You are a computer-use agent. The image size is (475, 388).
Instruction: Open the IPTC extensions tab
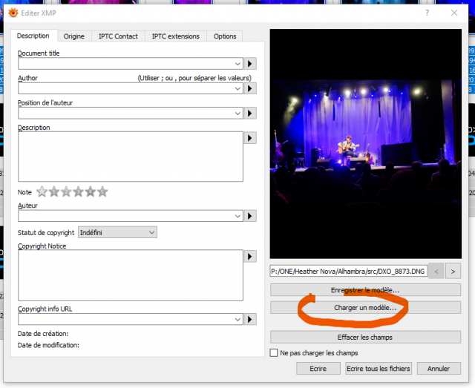click(176, 36)
